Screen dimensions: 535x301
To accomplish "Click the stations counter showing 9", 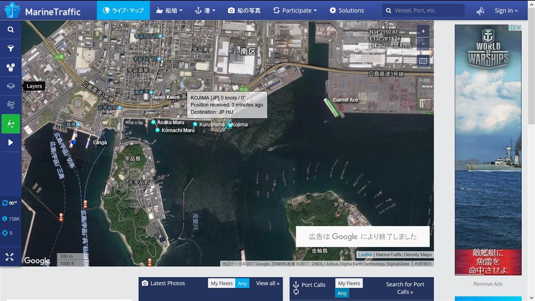I will click(x=8, y=233).
